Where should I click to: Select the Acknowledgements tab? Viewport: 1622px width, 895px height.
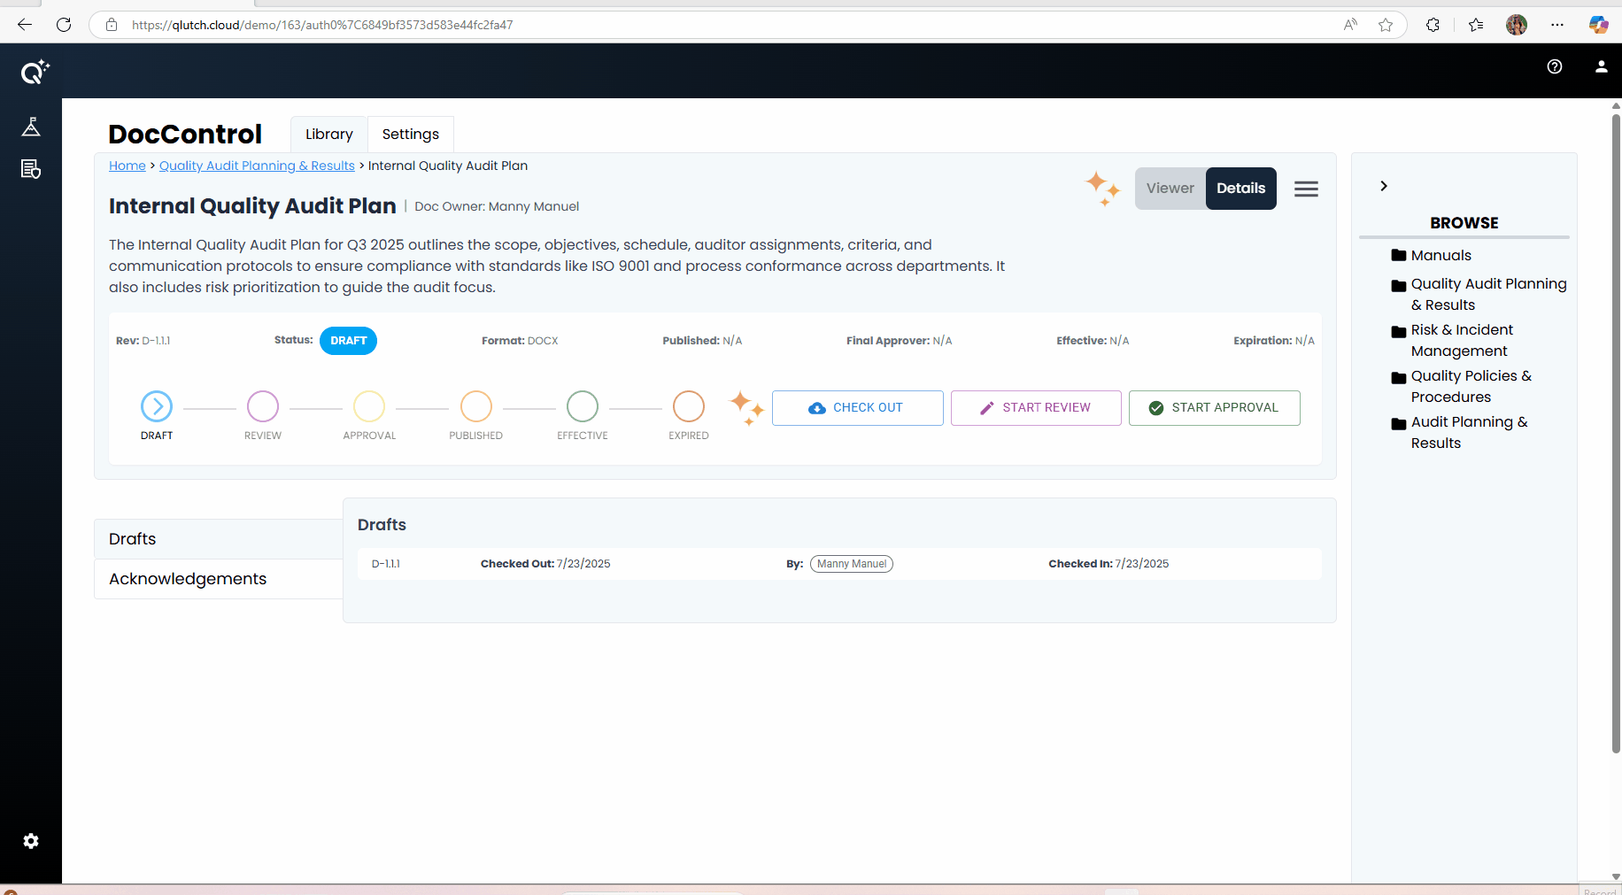point(188,579)
